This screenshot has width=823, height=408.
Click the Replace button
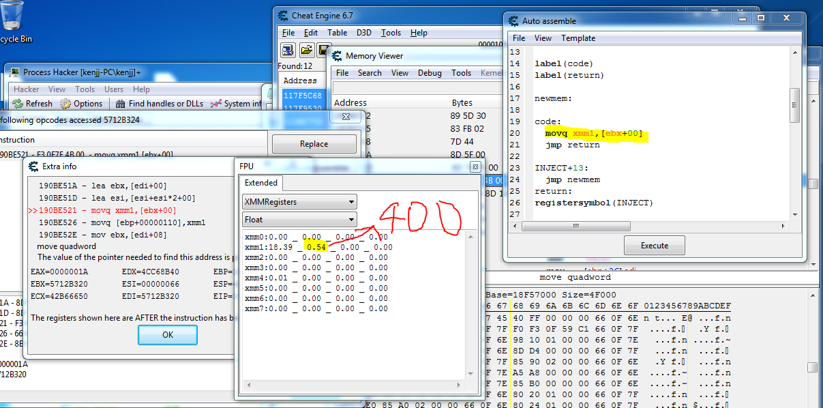click(x=314, y=144)
